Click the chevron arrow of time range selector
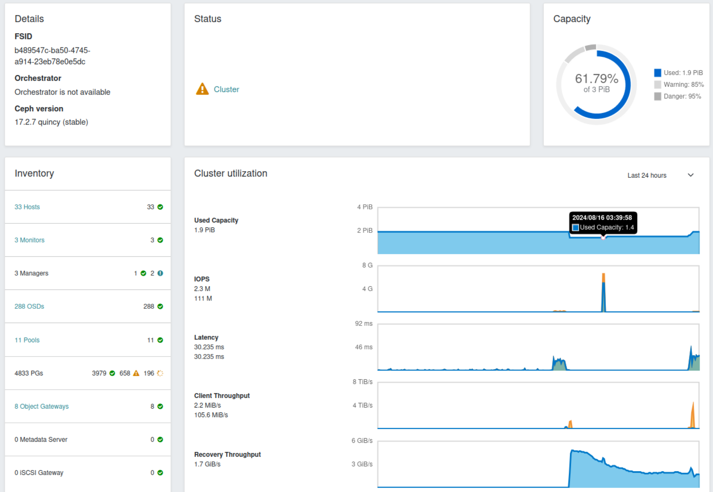 [691, 175]
